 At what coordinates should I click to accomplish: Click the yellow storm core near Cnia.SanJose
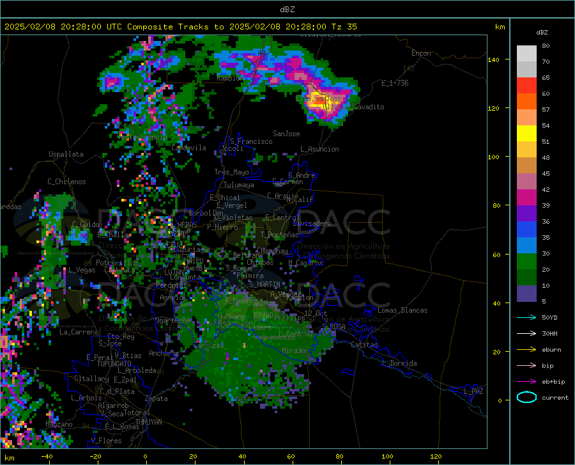(x=317, y=100)
